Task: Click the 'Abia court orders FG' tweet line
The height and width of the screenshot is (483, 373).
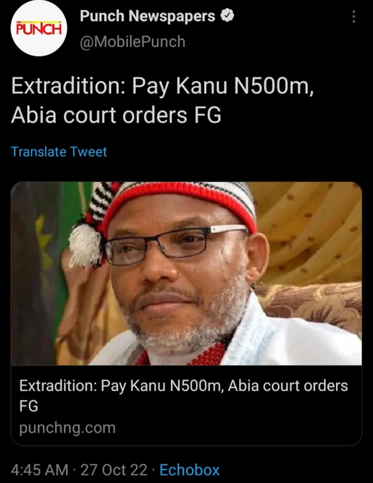Action: coord(116,115)
